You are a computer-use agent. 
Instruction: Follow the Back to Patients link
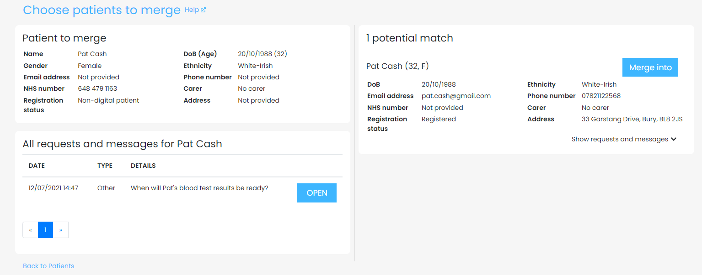[48, 266]
